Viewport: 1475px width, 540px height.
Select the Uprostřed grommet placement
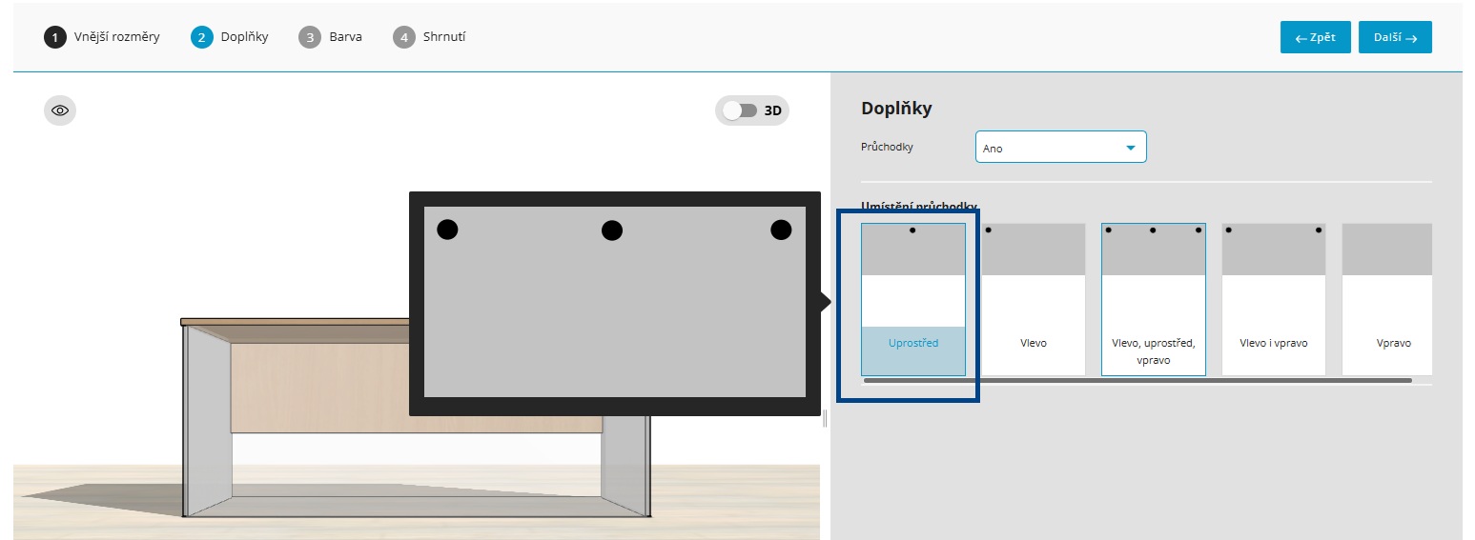pos(912,299)
